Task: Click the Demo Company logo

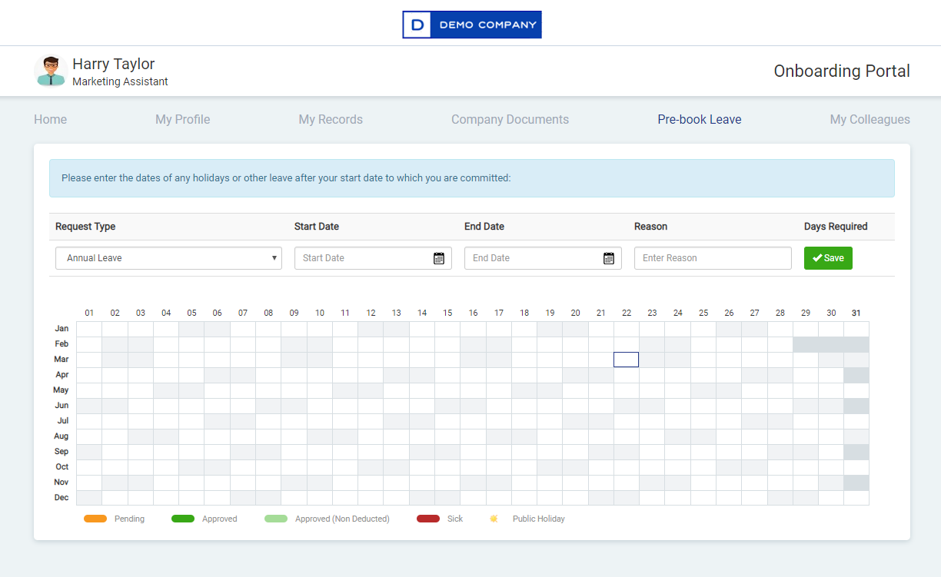Action: point(471,24)
